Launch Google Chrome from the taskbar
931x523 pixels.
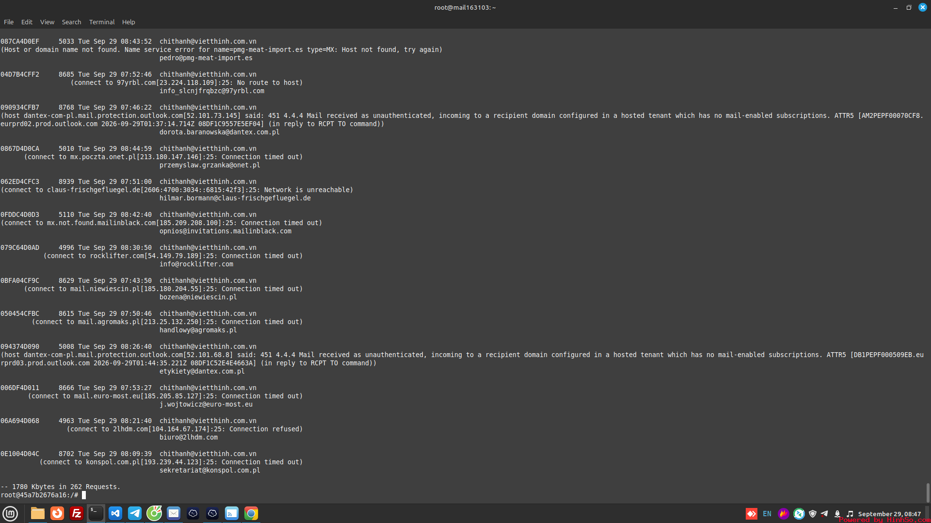(x=251, y=513)
